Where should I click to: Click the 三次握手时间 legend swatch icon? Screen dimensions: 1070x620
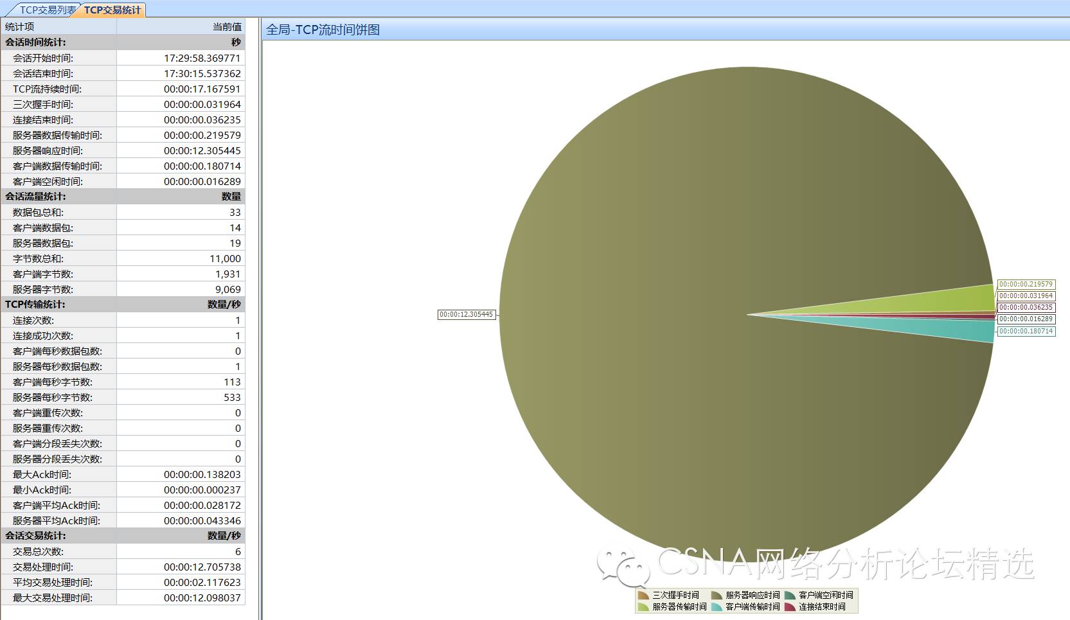point(643,596)
